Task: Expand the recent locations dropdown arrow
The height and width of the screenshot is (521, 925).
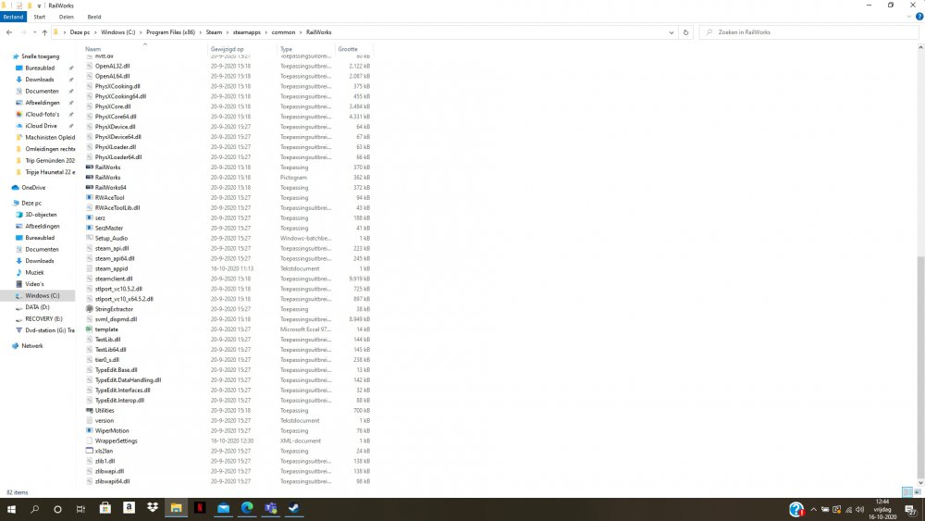Action: (x=32, y=32)
